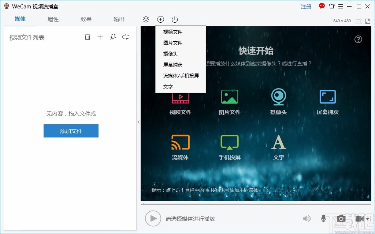Collapse the left panel with the chevron
Image resolution: width=375 pixels, height=234 pixels.
(x=138, y=122)
